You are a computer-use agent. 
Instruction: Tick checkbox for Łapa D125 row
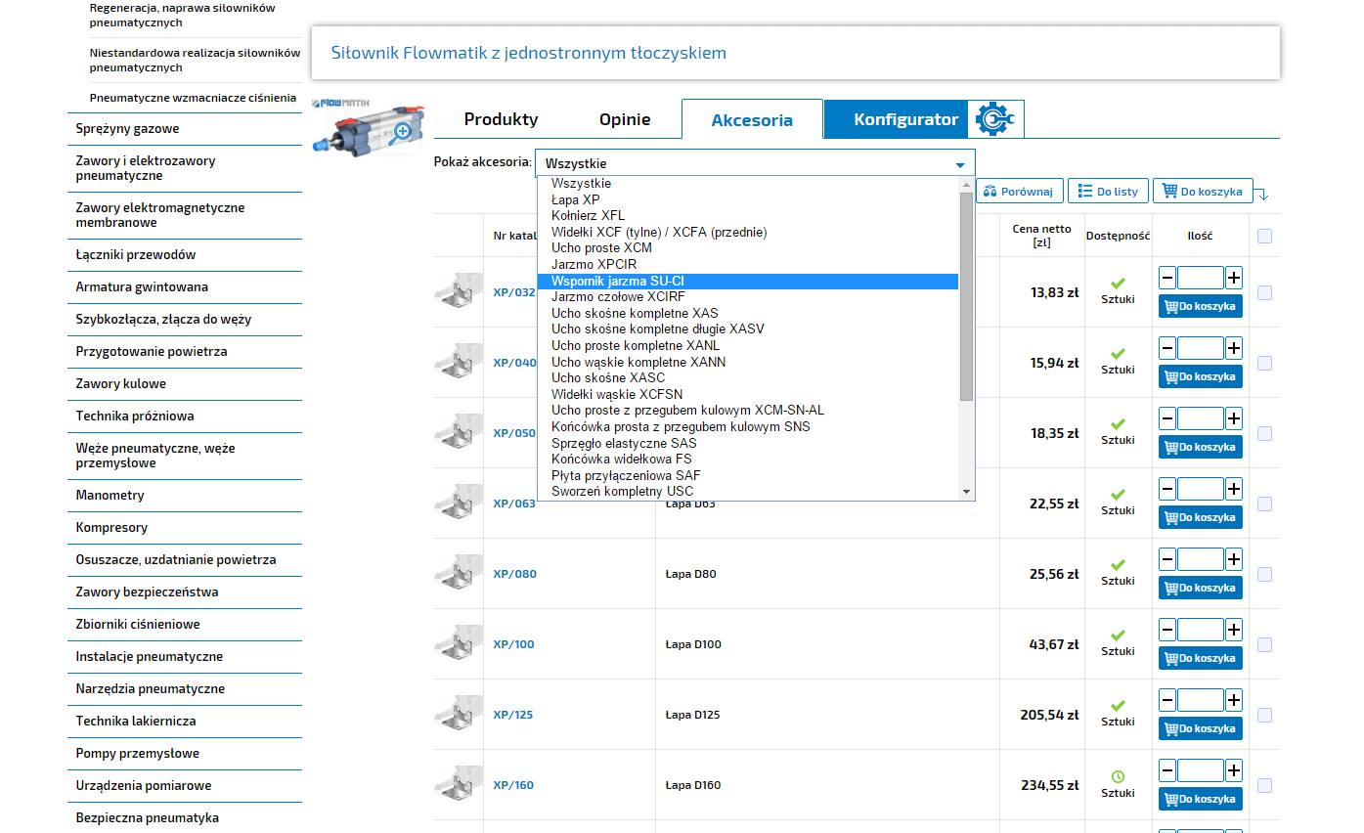point(1264,715)
